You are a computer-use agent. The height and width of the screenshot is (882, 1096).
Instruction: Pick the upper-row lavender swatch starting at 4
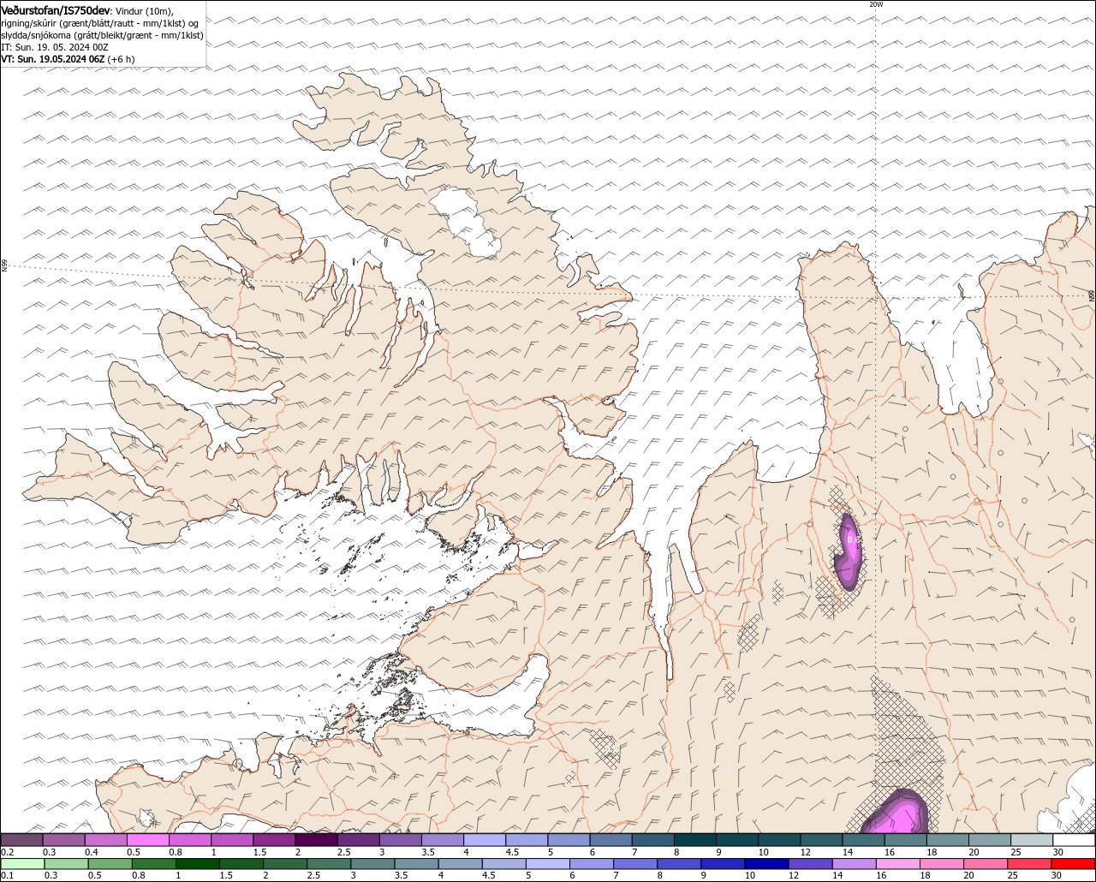pos(485,840)
